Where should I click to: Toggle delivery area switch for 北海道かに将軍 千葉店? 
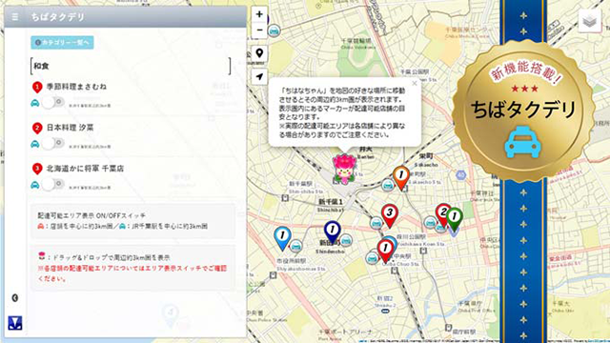tap(53, 184)
